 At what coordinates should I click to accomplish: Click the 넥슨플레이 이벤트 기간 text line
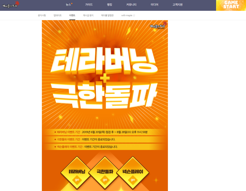point(86,147)
